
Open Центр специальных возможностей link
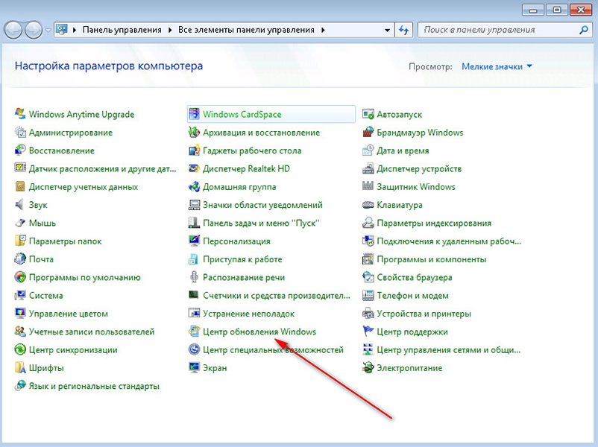[x=273, y=350]
